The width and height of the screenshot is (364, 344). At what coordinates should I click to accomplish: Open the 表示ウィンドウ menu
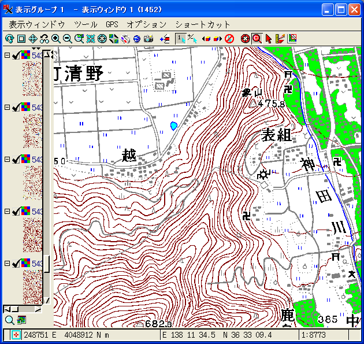(x=36, y=24)
